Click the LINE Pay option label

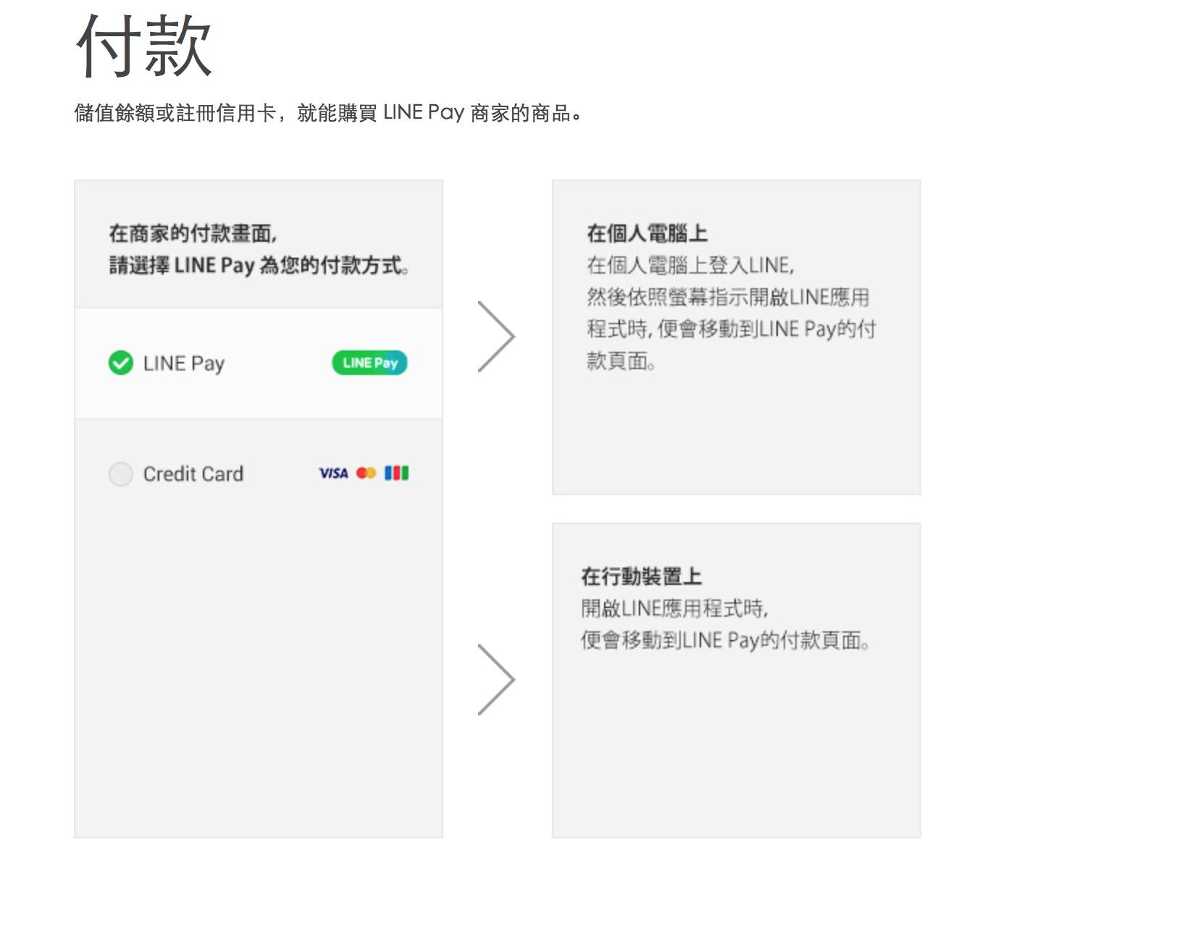click(184, 363)
